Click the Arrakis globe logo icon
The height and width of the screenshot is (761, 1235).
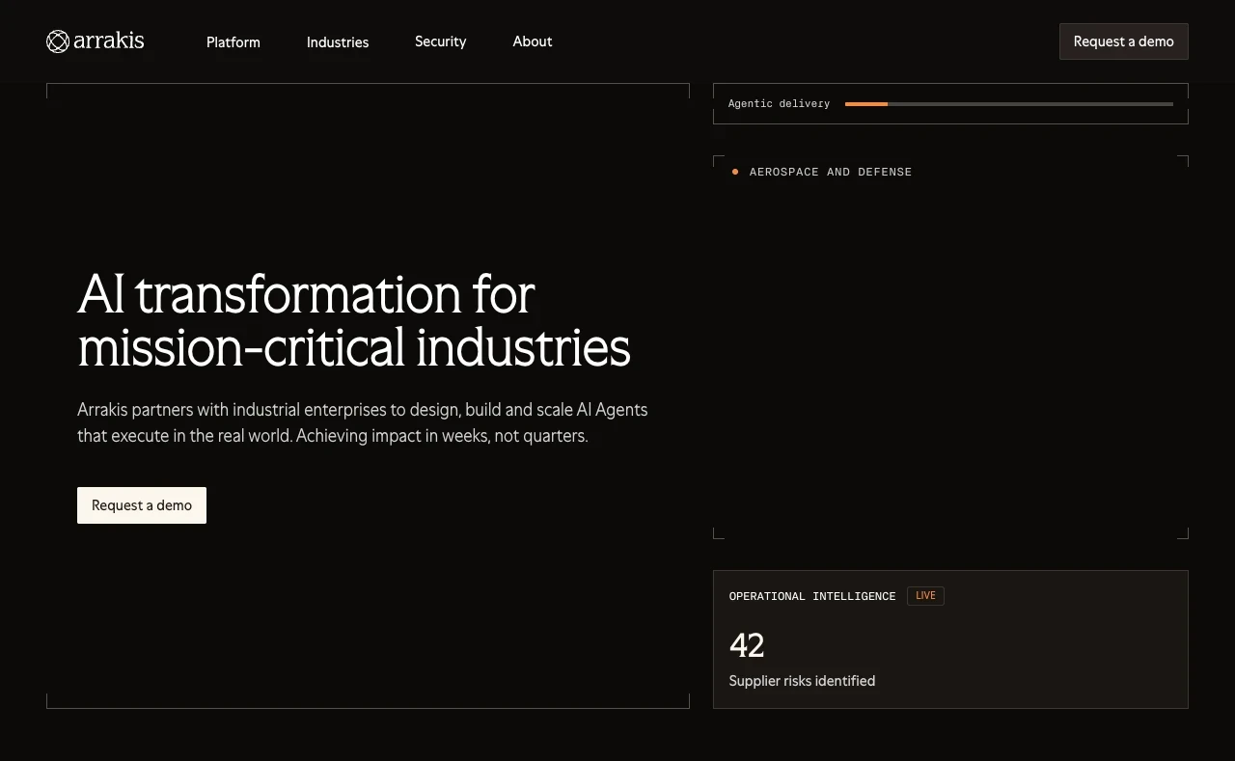tap(58, 41)
